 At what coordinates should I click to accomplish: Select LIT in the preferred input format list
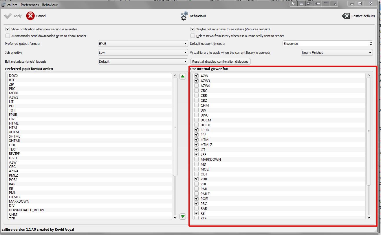tap(90, 102)
